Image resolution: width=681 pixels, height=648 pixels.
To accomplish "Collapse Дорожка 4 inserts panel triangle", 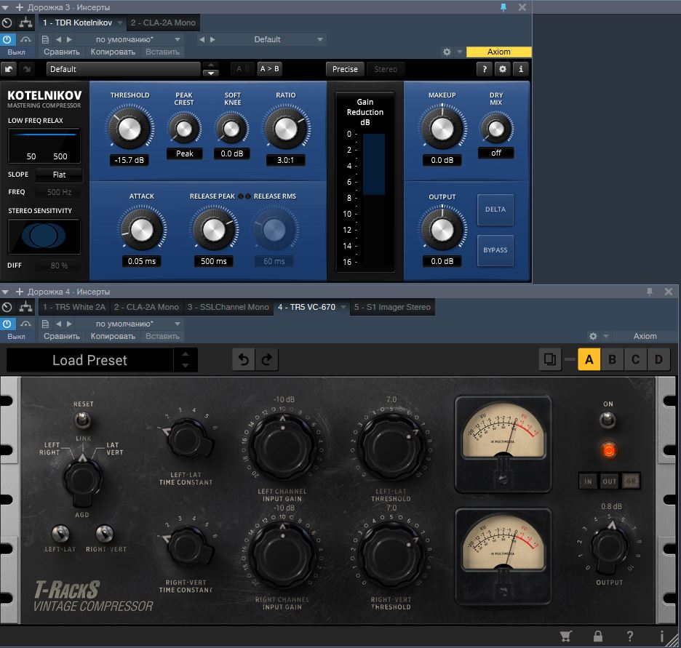I will click(6, 292).
